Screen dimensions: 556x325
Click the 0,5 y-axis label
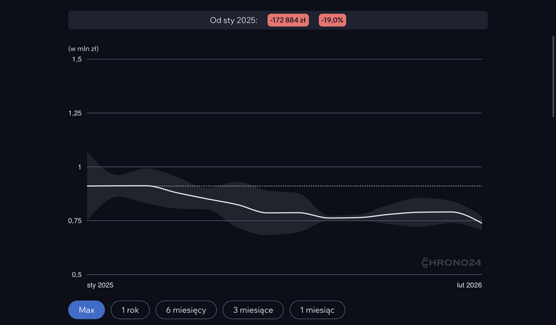[x=76, y=275]
